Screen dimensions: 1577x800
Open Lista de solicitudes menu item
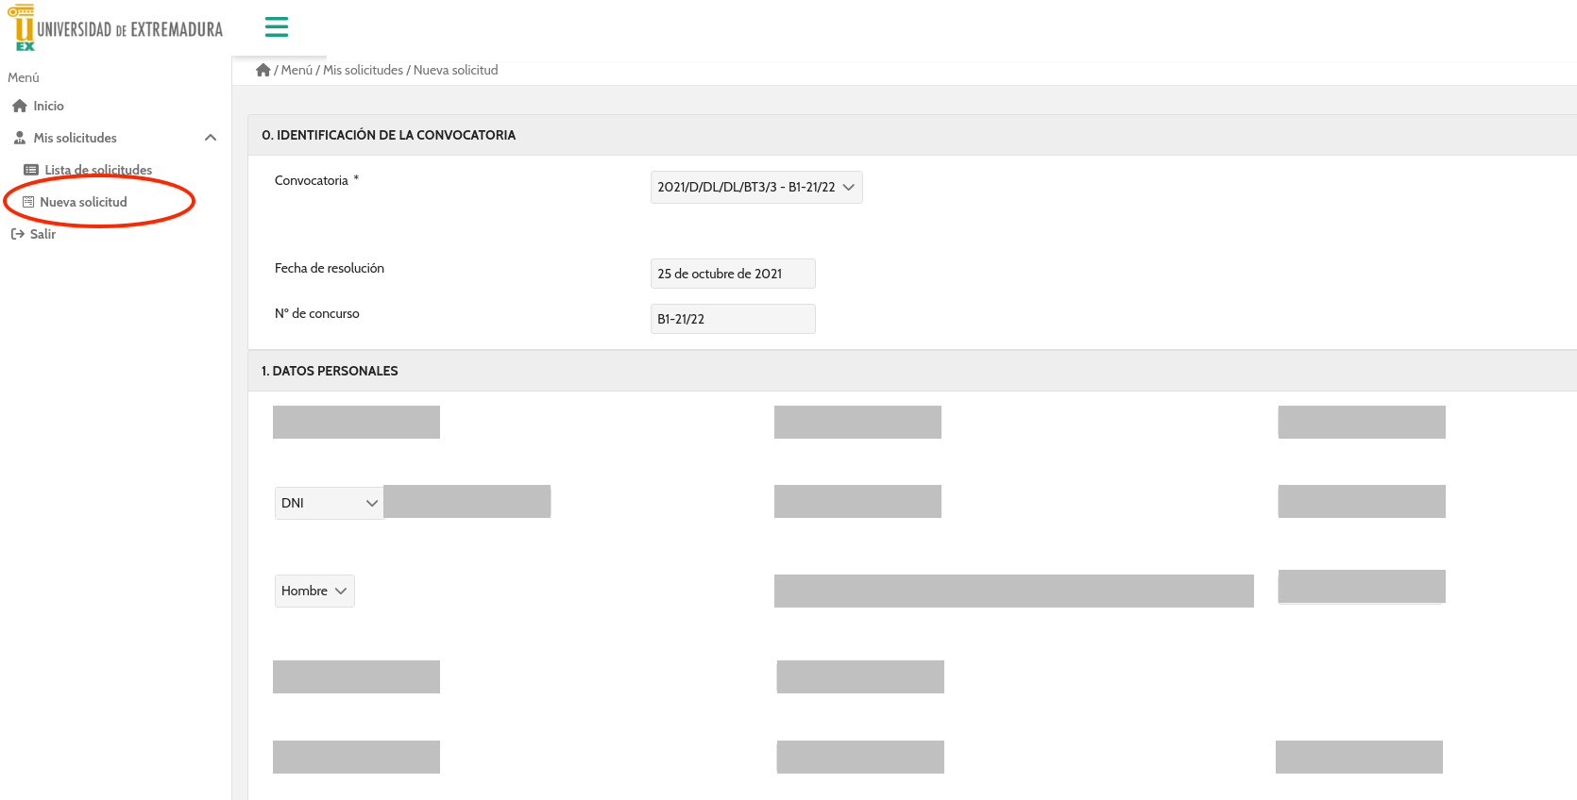click(98, 171)
